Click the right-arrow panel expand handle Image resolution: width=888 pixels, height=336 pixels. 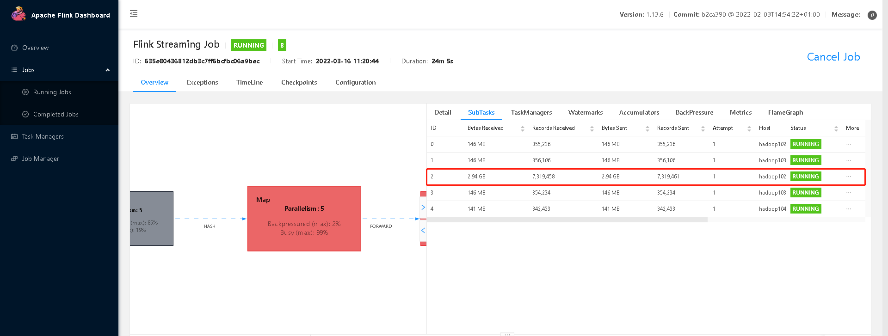(x=423, y=208)
